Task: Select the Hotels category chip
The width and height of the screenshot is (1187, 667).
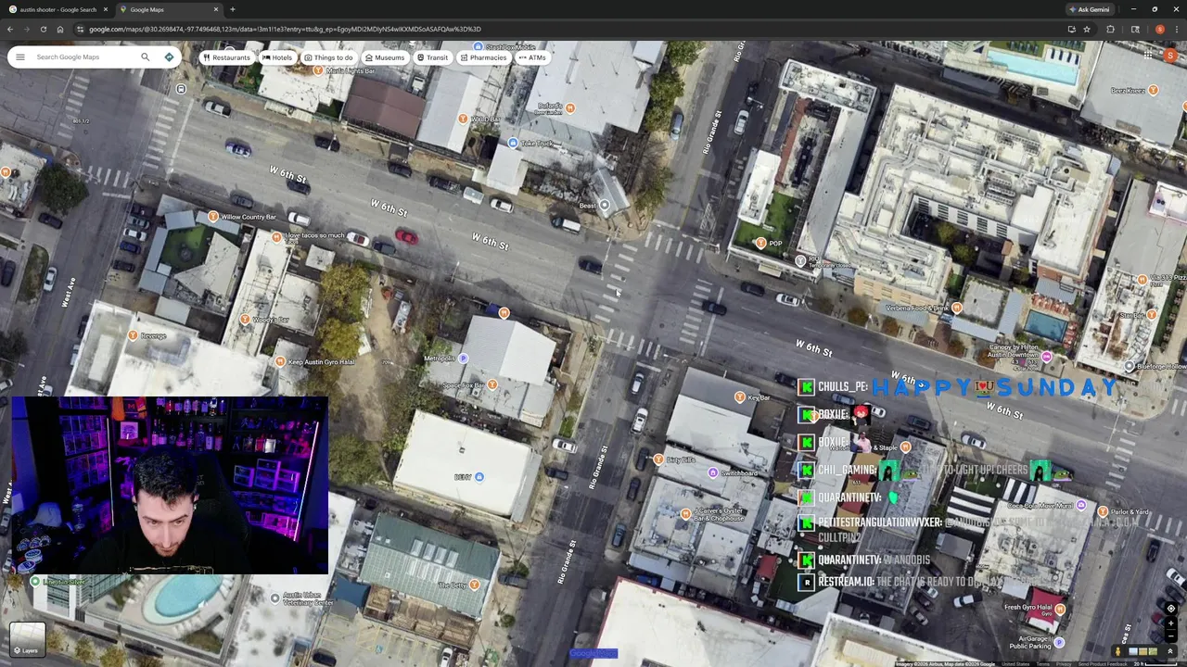Action: point(277,57)
